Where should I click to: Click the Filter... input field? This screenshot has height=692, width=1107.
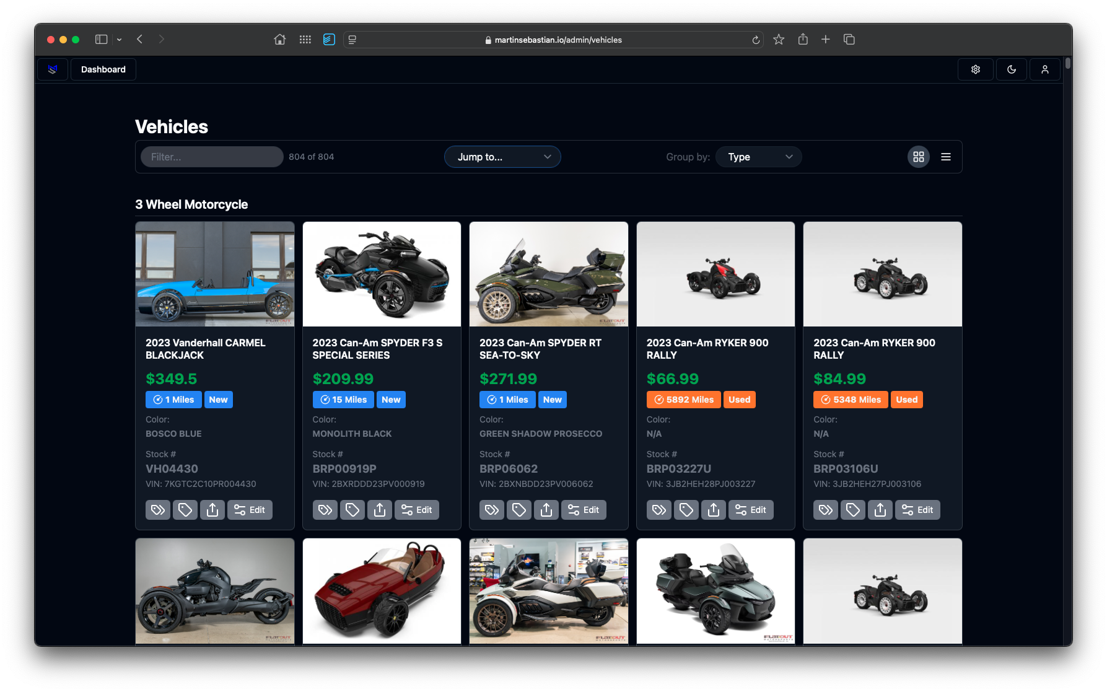point(212,157)
